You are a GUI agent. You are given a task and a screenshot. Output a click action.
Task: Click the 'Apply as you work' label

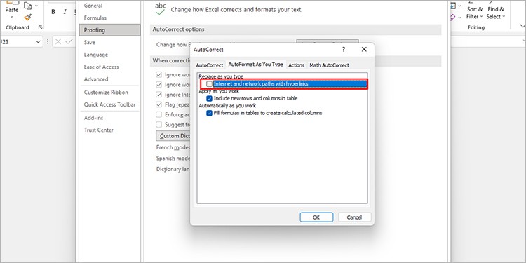point(219,91)
